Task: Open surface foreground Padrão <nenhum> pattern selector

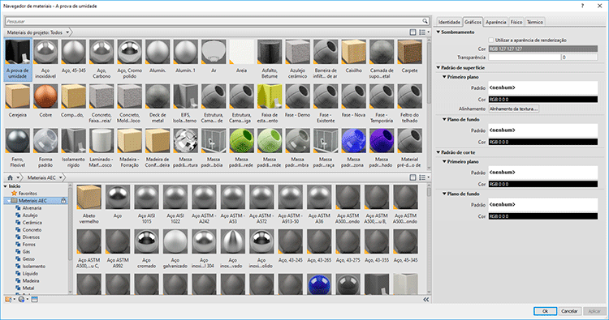Action: point(543,87)
